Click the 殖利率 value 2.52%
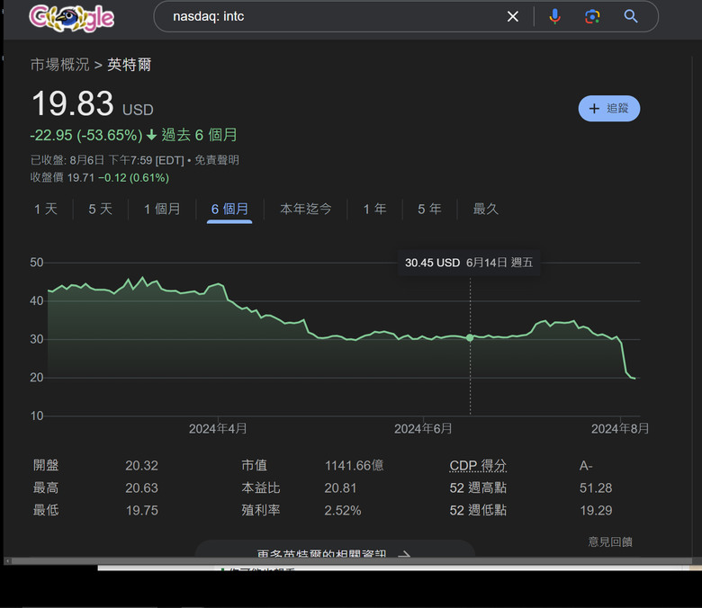This screenshot has height=608, width=702. (x=343, y=511)
